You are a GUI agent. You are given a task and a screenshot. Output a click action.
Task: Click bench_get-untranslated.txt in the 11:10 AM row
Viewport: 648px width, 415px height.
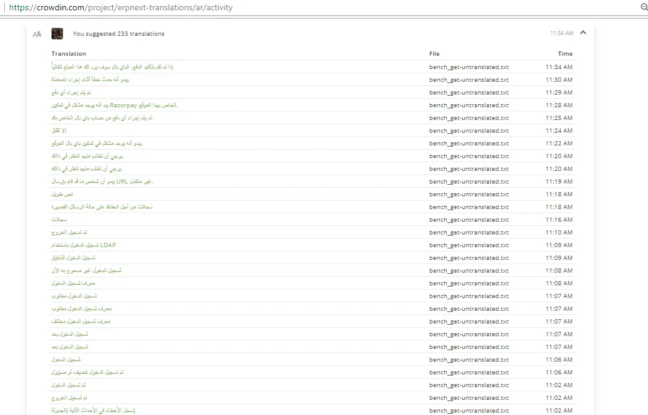(469, 233)
